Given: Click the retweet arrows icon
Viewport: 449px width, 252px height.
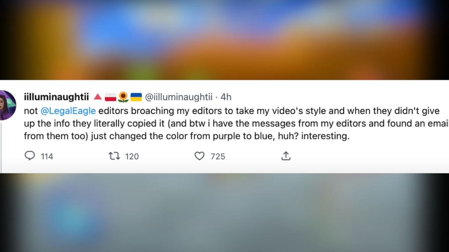Looking at the screenshot, I should click(114, 156).
